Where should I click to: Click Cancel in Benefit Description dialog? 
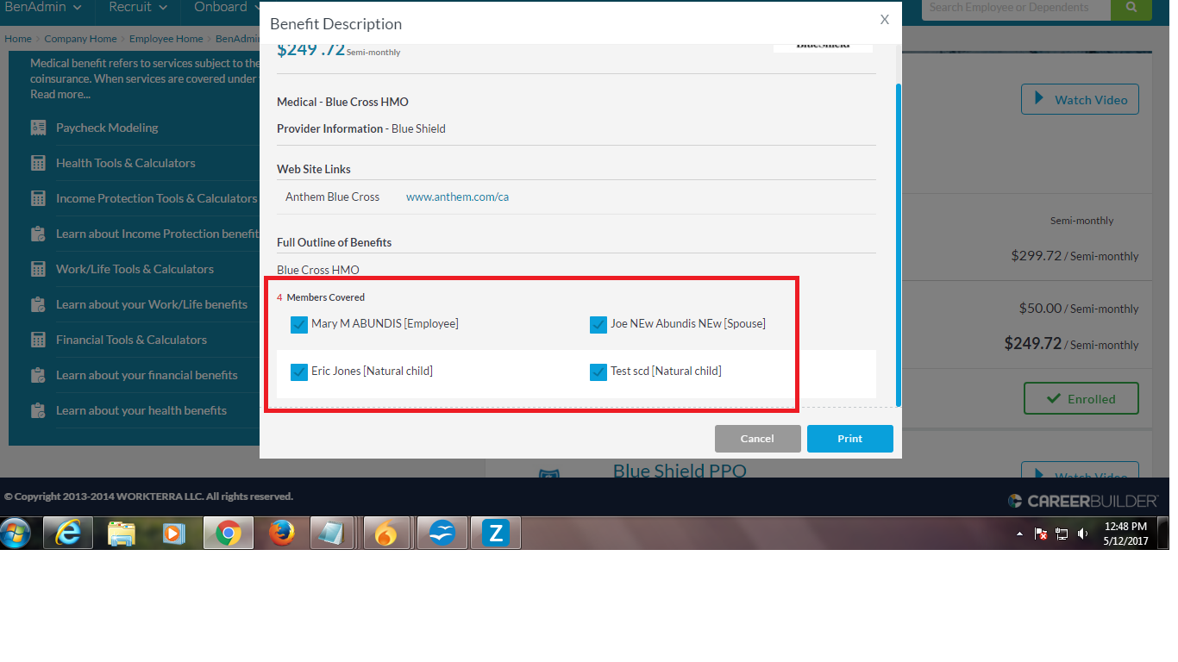(757, 439)
